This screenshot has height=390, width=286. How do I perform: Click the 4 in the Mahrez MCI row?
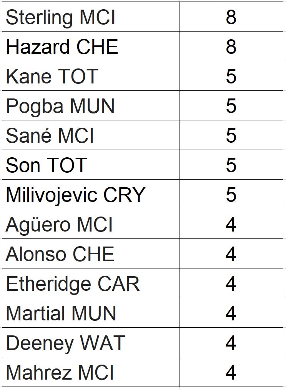click(231, 372)
